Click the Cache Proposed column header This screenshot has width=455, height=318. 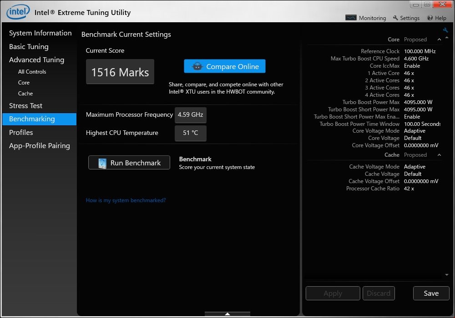click(415, 155)
